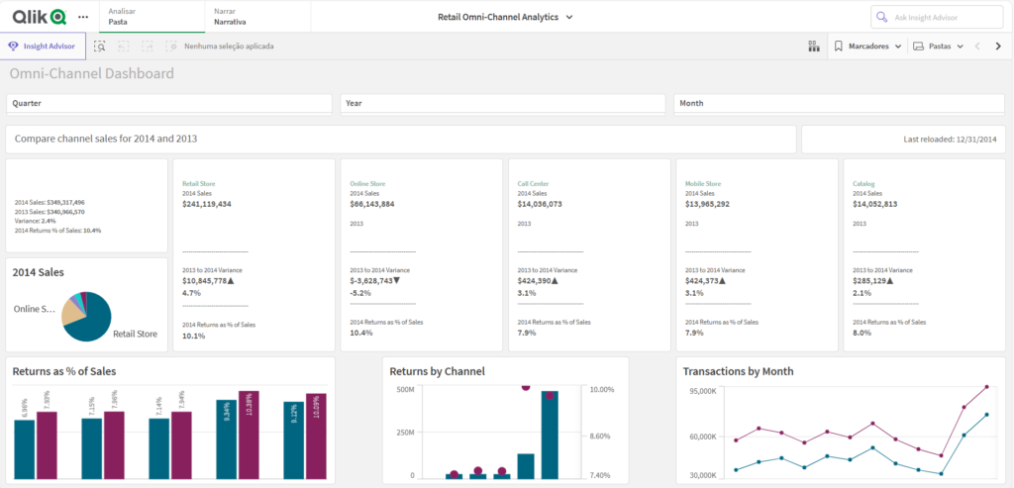Viewport: 1014px width, 488px height.
Task: Switch to the Narrar Narrativa tab
Action: pyautogui.click(x=257, y=16)
